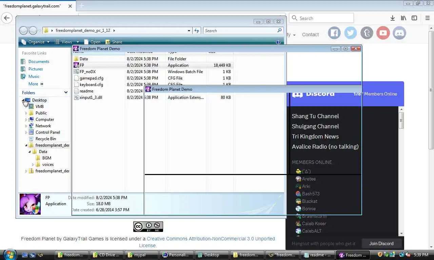
Task: Open the Music favorite link
Action: 34,77
